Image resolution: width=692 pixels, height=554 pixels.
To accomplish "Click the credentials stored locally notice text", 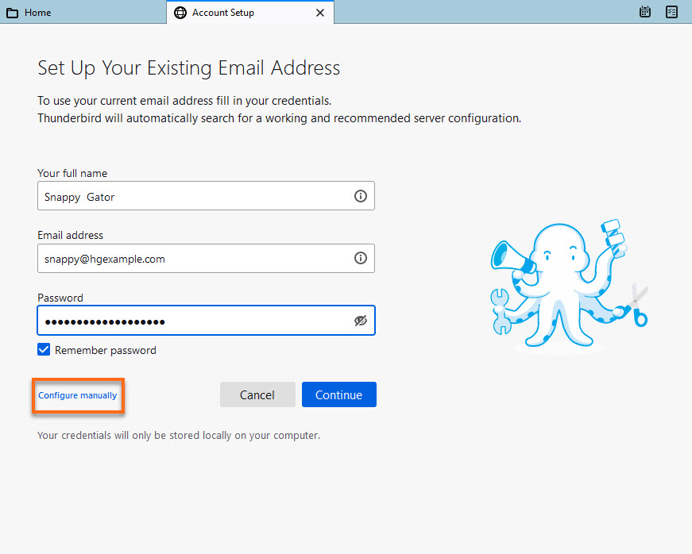I will coord(179,435).
